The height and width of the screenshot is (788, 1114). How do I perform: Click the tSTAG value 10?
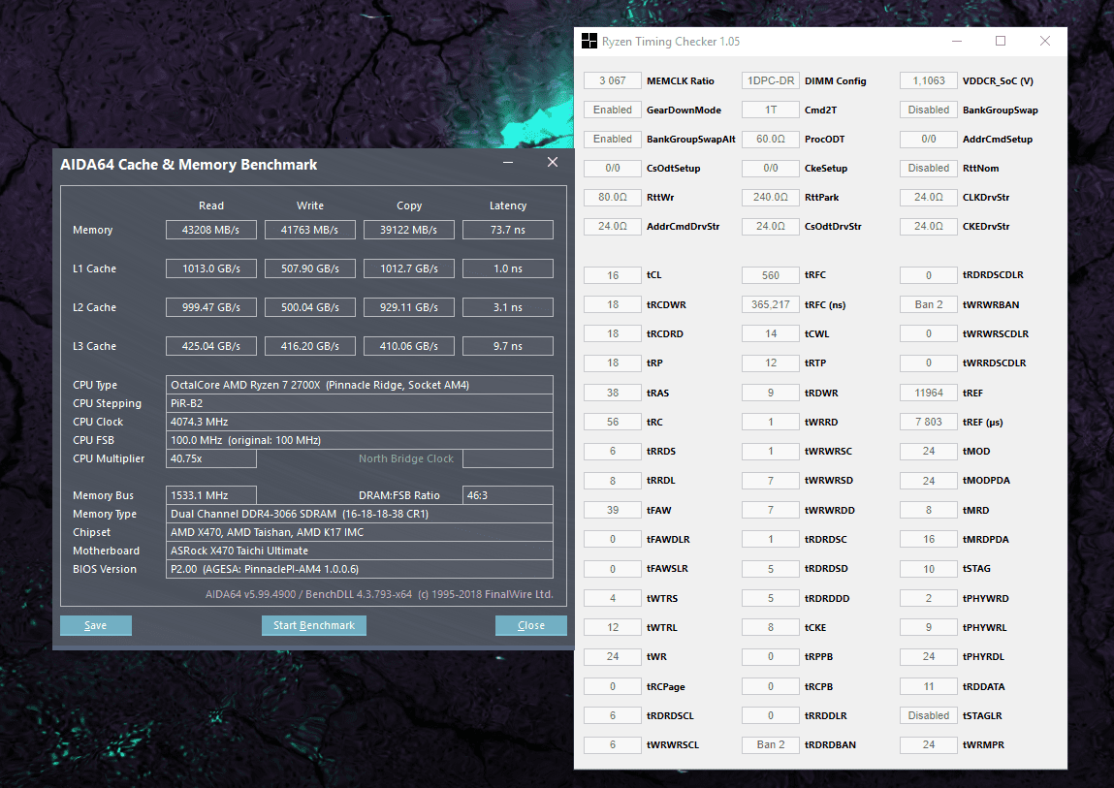(929, 569)
